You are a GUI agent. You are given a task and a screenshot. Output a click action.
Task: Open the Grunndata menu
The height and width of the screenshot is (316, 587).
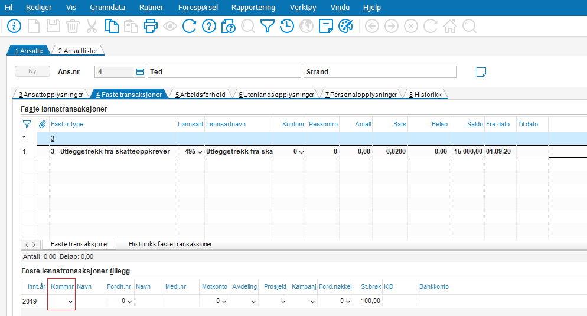[107, 8]
